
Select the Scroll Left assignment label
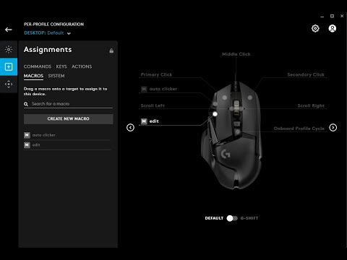click(153, 105)
